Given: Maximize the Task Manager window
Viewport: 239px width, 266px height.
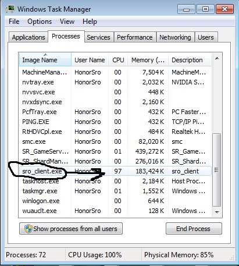Looking at the screenshot, I should click(x=205, y=9).
